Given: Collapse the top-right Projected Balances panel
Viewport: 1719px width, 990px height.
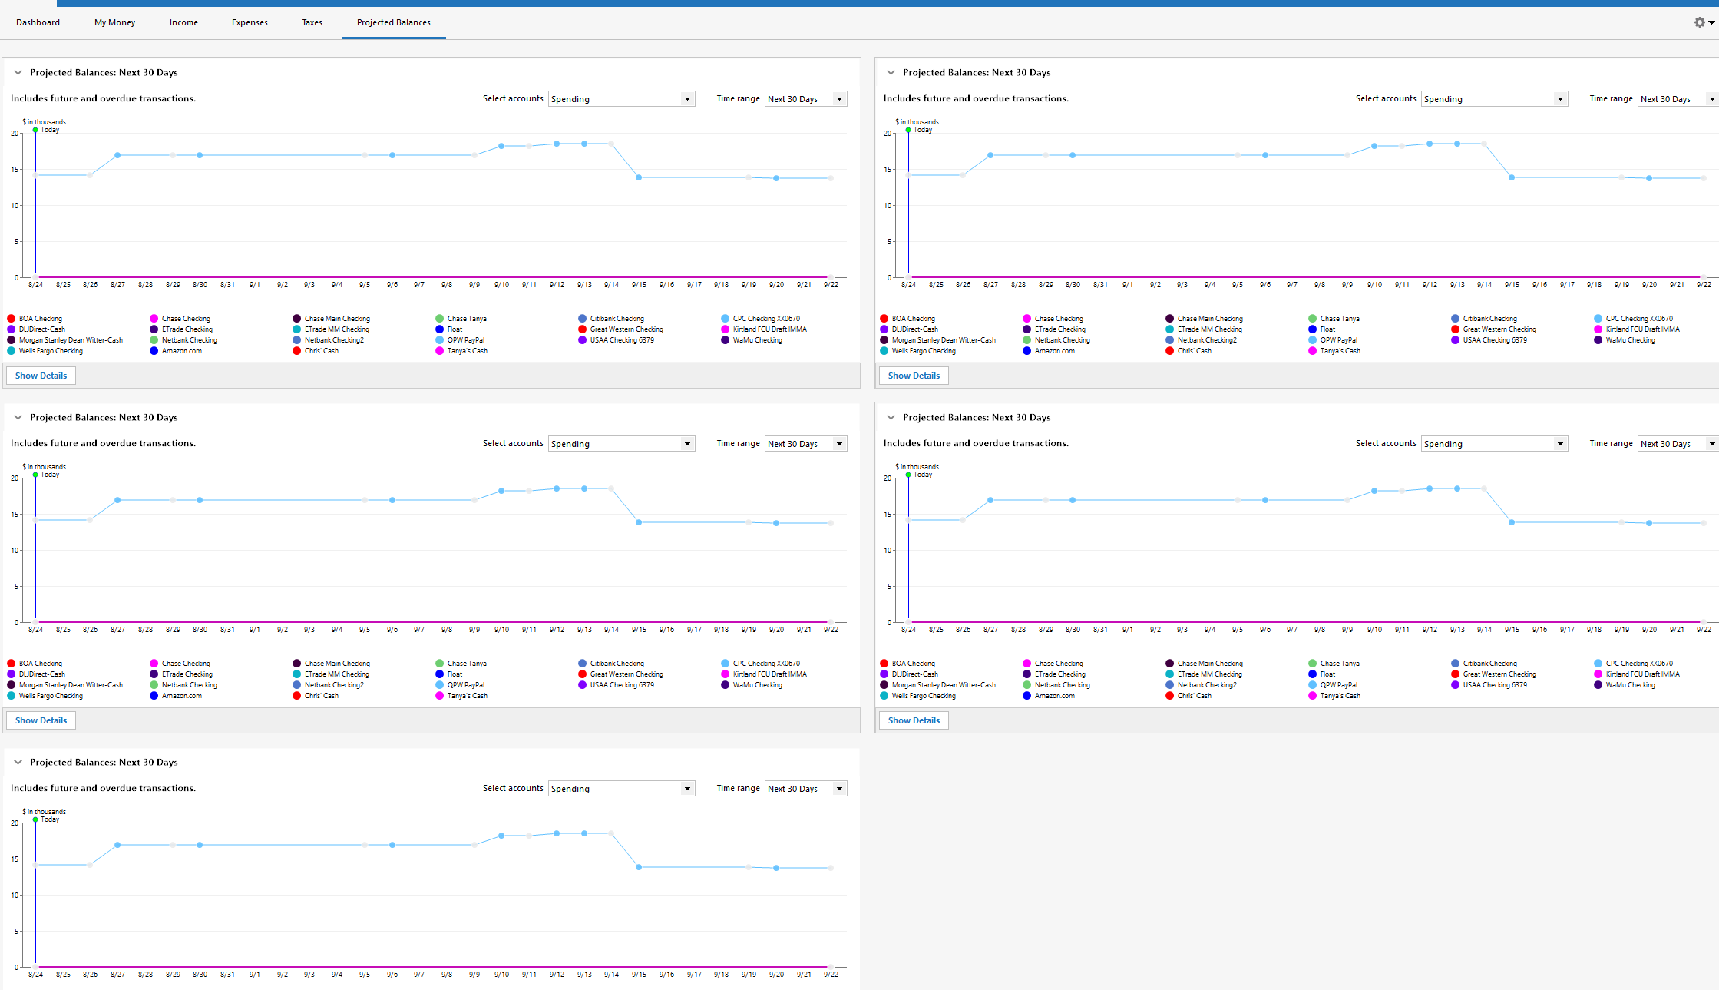Looking at the screenshot, I should pyautogui.click(x=891, y=73).
